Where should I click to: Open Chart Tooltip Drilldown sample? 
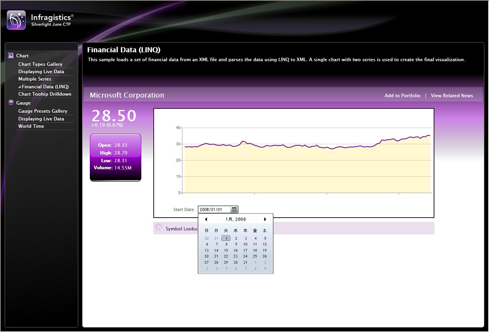coord(45,94)
